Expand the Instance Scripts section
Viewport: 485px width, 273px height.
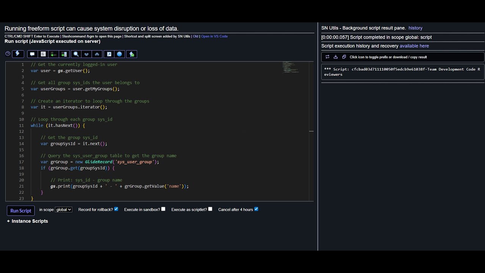[x=28, y=221]
